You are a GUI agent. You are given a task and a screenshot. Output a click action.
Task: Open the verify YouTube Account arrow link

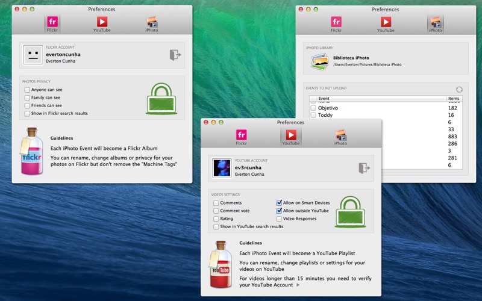(298, 285)
